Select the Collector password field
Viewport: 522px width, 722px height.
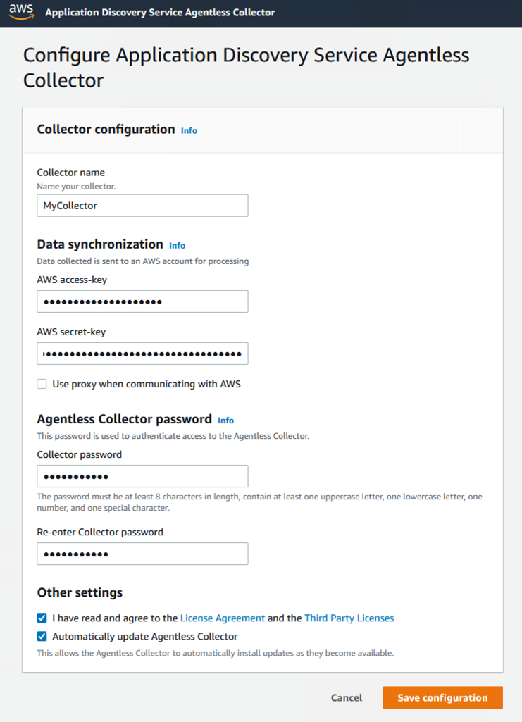(x=142, y=476)
